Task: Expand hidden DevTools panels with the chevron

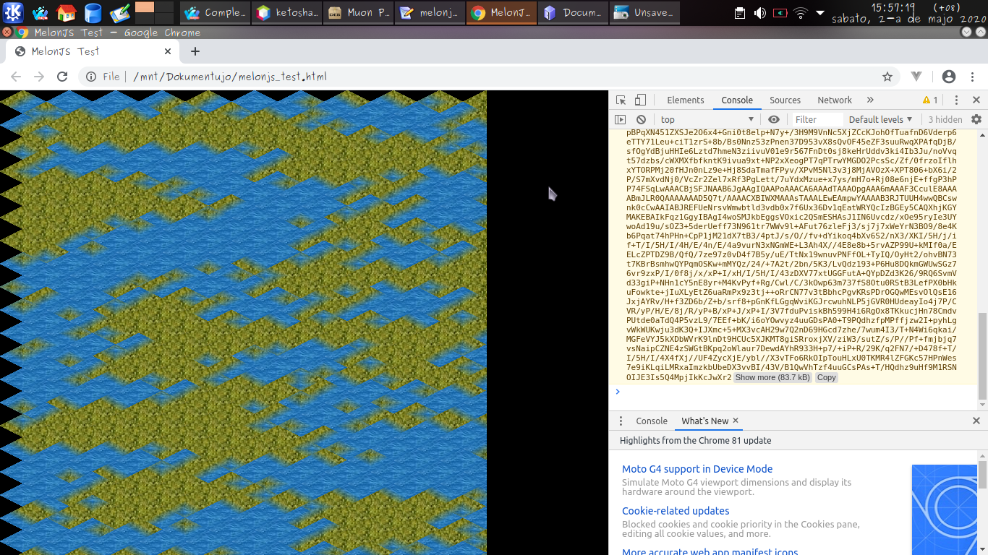Action: pyautogui.click(x=869, y=100)
